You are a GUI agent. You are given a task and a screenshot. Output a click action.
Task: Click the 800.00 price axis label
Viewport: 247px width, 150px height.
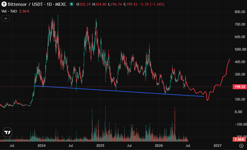pos(240,12)
